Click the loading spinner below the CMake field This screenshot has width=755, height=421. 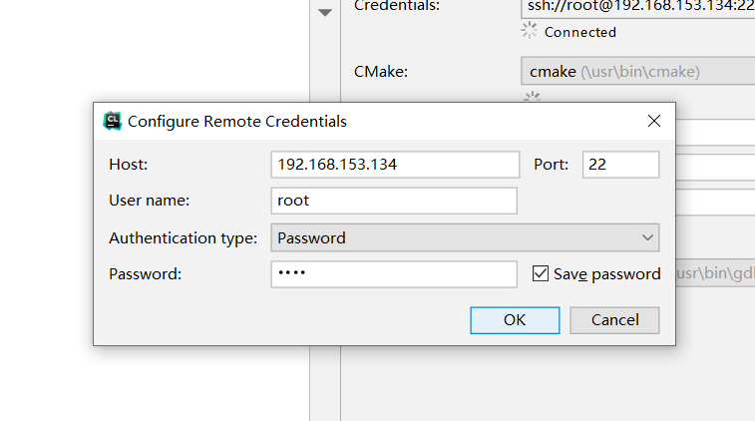point(532,97)
